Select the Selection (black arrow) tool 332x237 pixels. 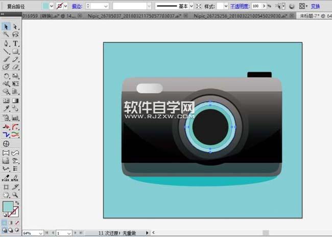(x=6, y=27)
